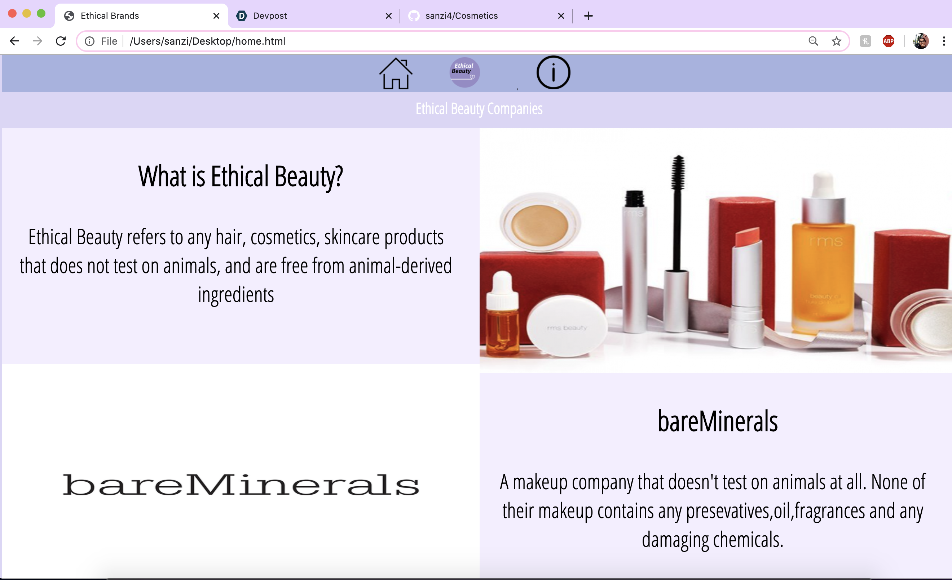Open the Chrome three-dot menu

[x=944, y=41]
